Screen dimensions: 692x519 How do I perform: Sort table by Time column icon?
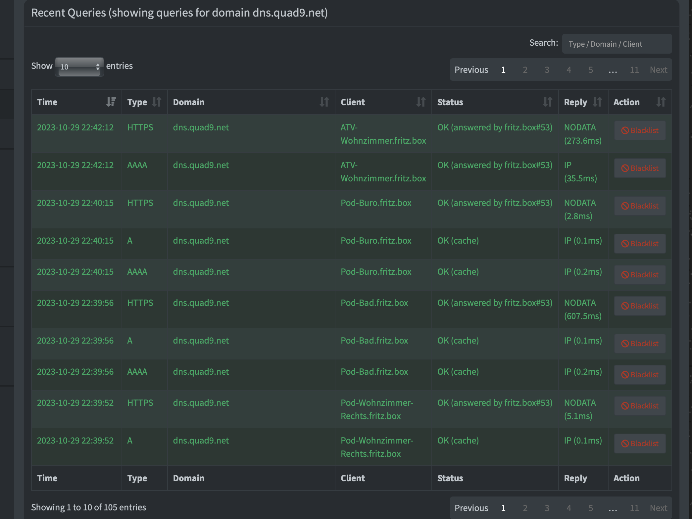(111, 102)
